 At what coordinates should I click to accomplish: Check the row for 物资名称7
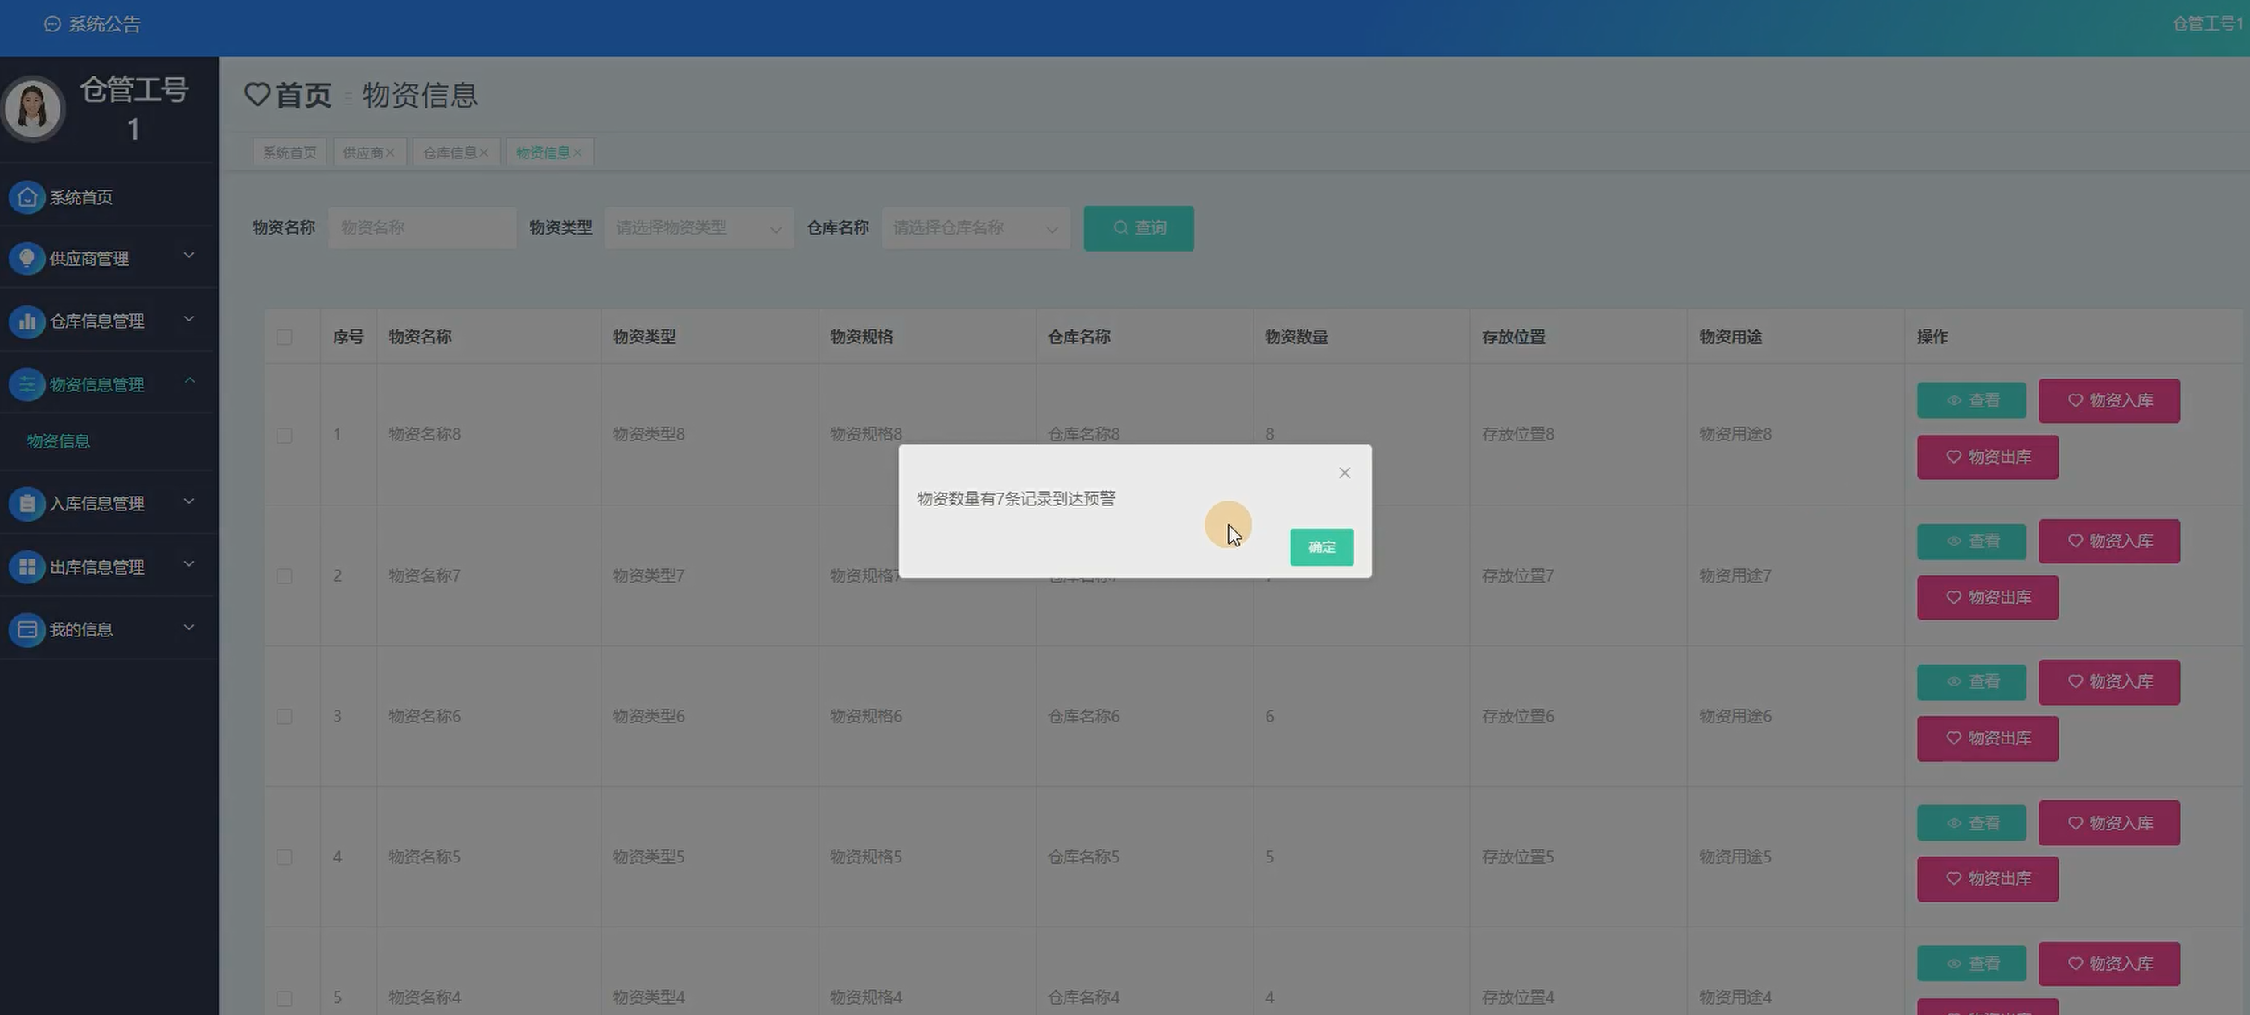[x=285, y=576]
